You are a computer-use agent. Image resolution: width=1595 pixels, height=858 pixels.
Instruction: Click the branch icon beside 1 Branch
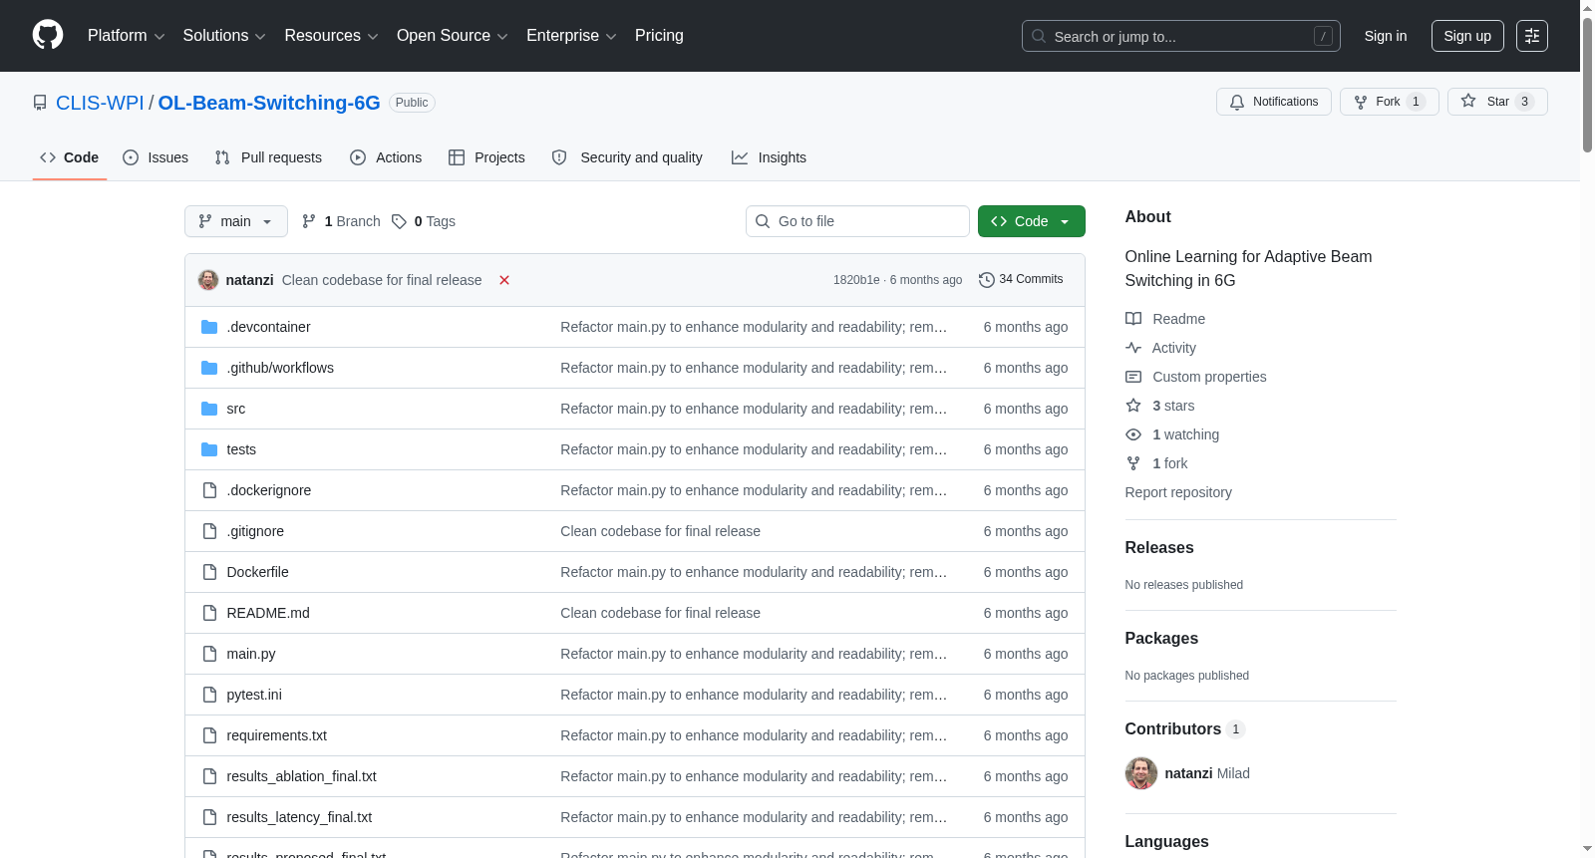click(x=309, y=221)
